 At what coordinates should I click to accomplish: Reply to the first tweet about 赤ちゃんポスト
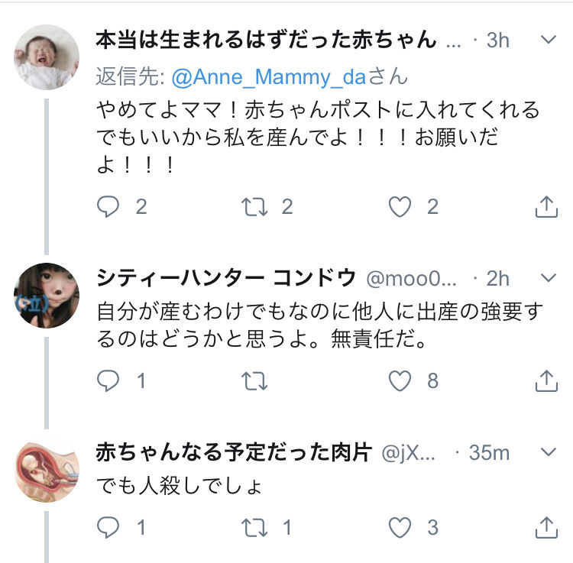pyautogui.click(x=108, y=206)
